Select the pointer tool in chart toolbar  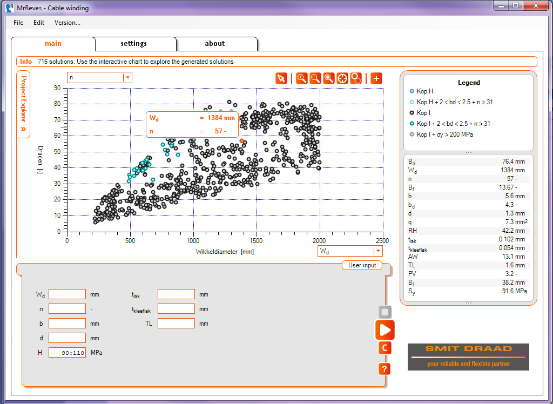point(281,78)
